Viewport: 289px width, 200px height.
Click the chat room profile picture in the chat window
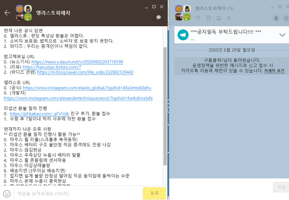tap(183, 13)
